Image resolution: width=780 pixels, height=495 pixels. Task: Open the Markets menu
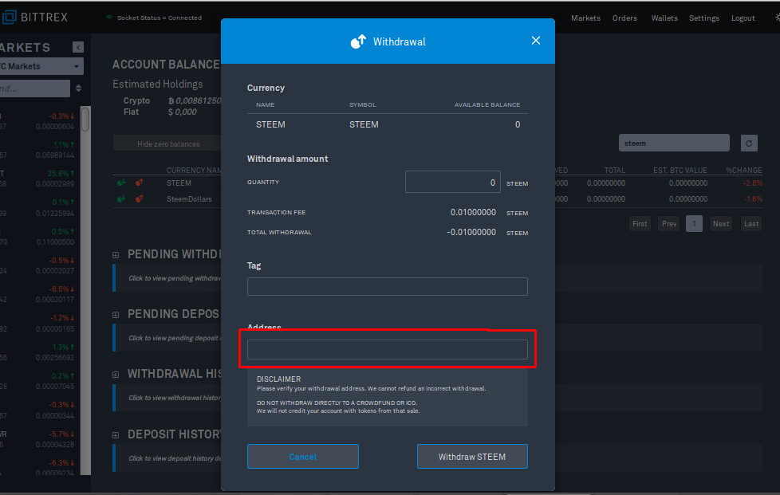coord(585,18)
